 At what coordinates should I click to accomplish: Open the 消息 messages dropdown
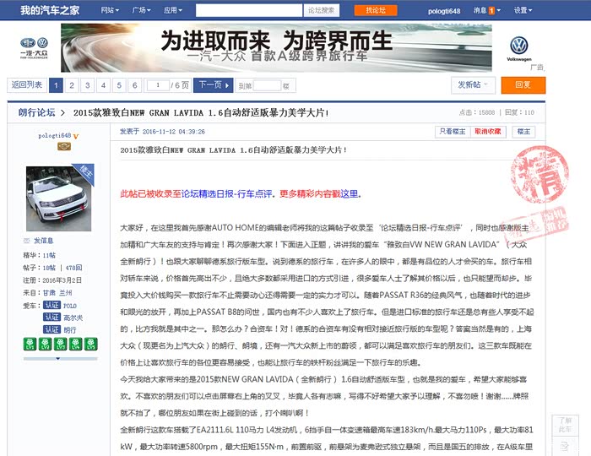pos(487,10)
